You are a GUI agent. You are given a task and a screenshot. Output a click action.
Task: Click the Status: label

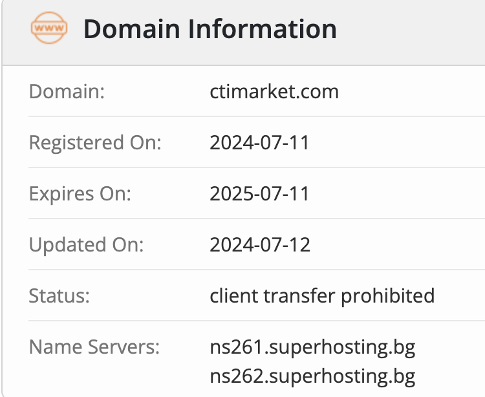tap(59, 296)
